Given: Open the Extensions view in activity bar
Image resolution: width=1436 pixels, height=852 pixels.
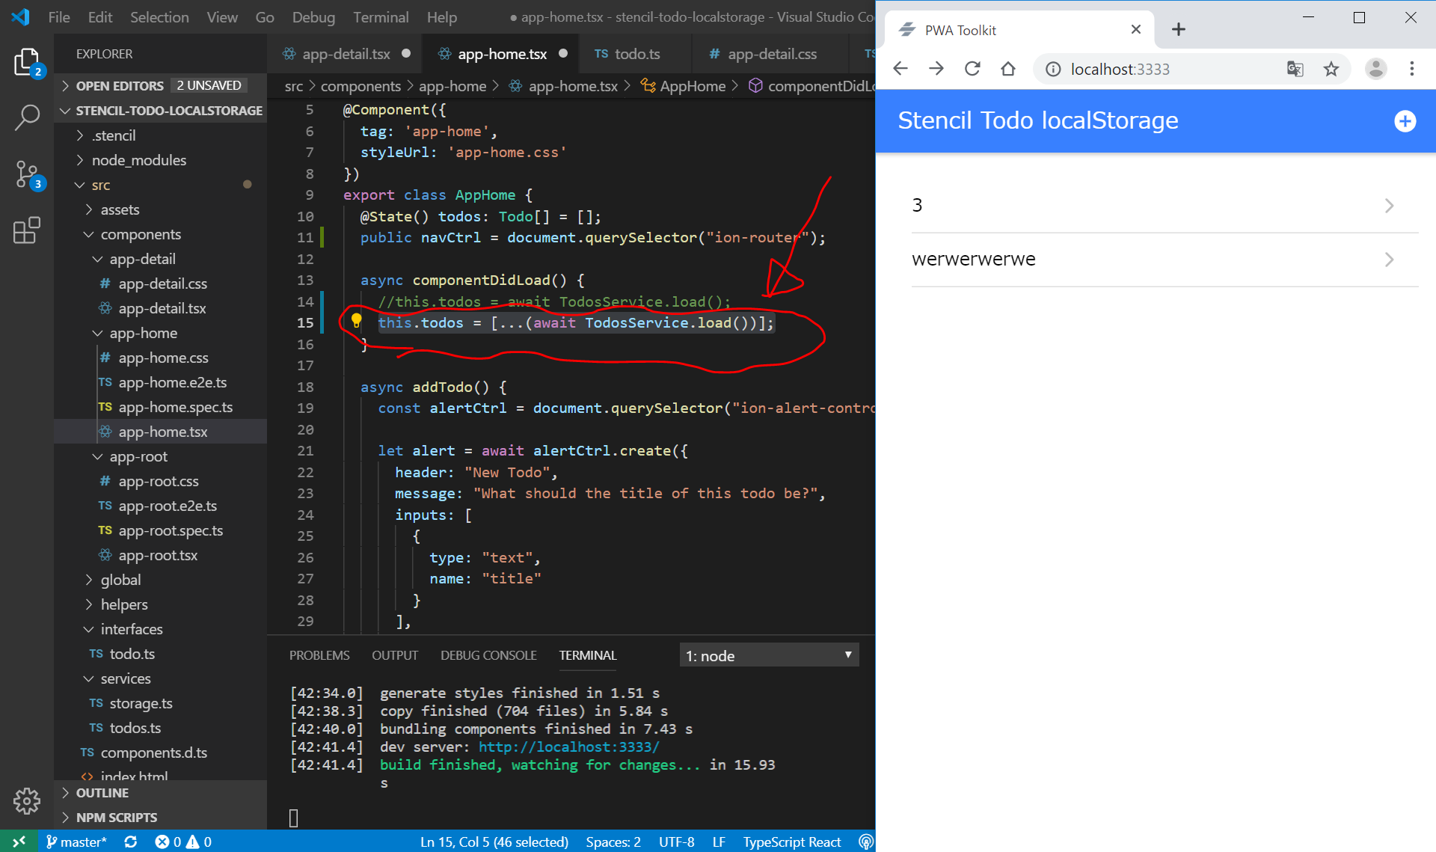Looking at the screenshot, I should pos(27,230).
